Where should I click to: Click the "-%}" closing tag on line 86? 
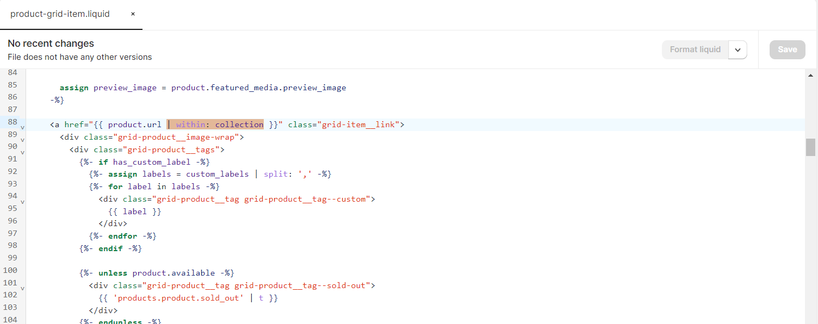[57, 100]
